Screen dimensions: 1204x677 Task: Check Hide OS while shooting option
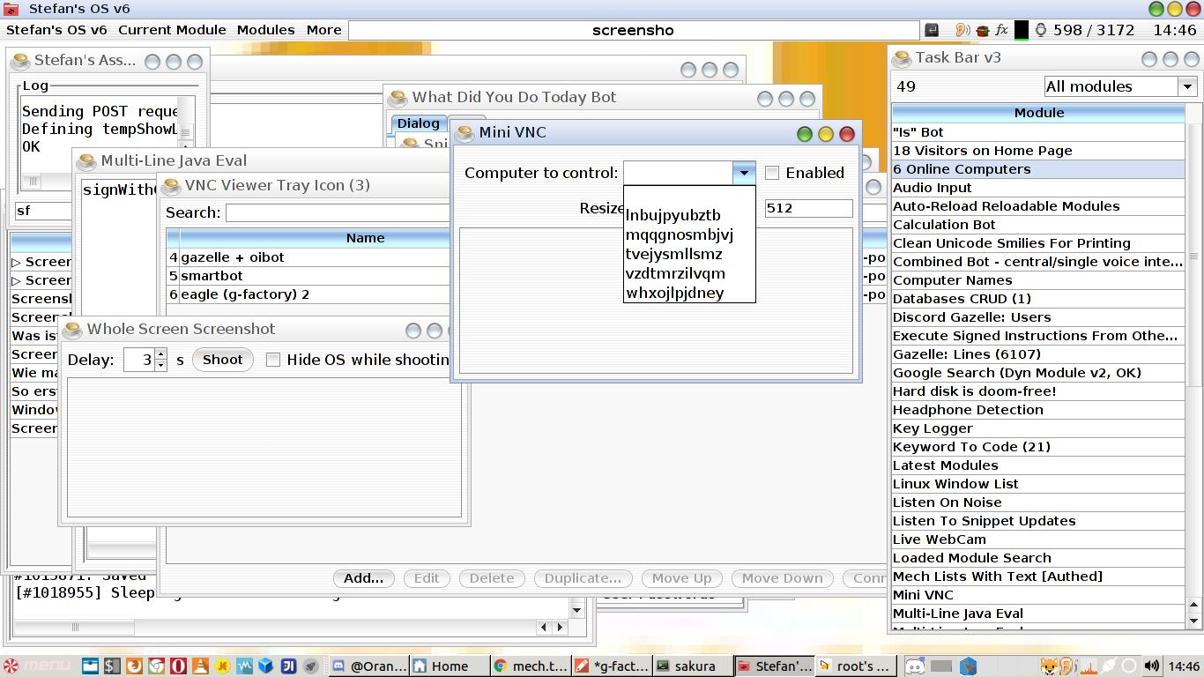[273, 360]
